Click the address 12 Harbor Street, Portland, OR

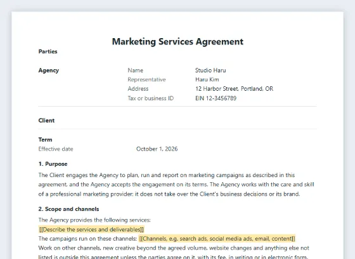pyautogui.click(x=235, y=89)
